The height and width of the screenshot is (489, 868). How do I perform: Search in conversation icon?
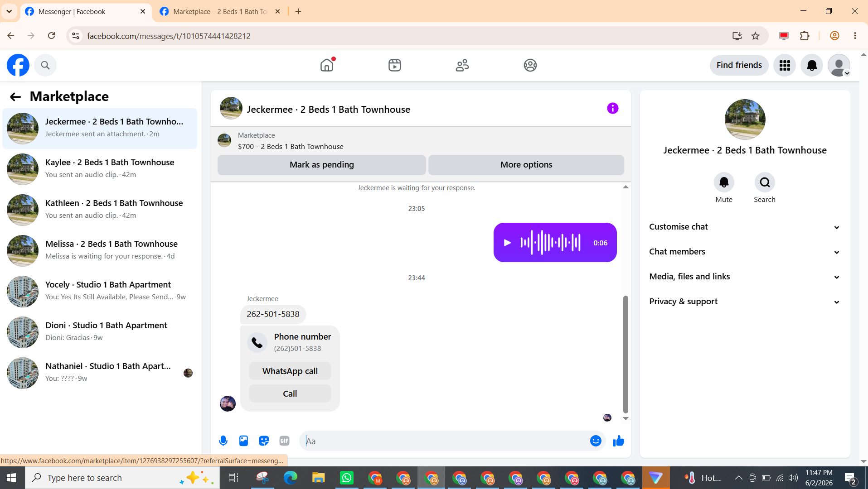click(765, 182)
